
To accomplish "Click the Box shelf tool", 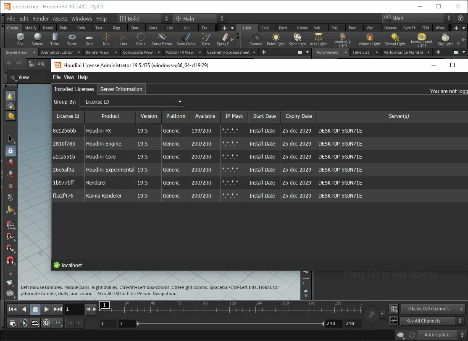I will tap(20, 39).
